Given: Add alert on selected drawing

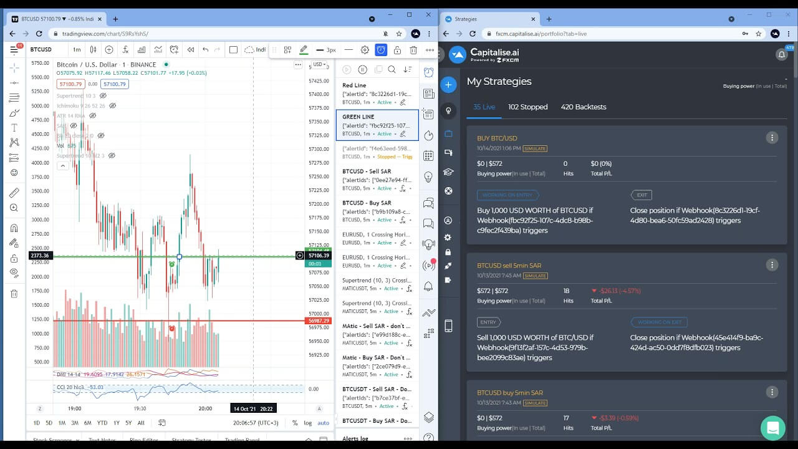Looking at the screenshot, I should coord(381,50).
